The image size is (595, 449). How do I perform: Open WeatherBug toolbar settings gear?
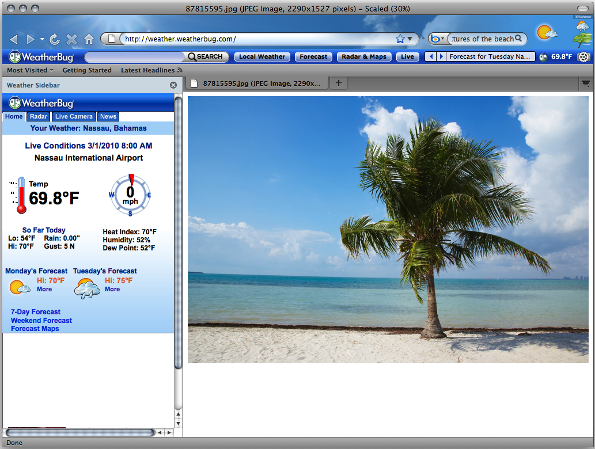(x=583, y=56)
